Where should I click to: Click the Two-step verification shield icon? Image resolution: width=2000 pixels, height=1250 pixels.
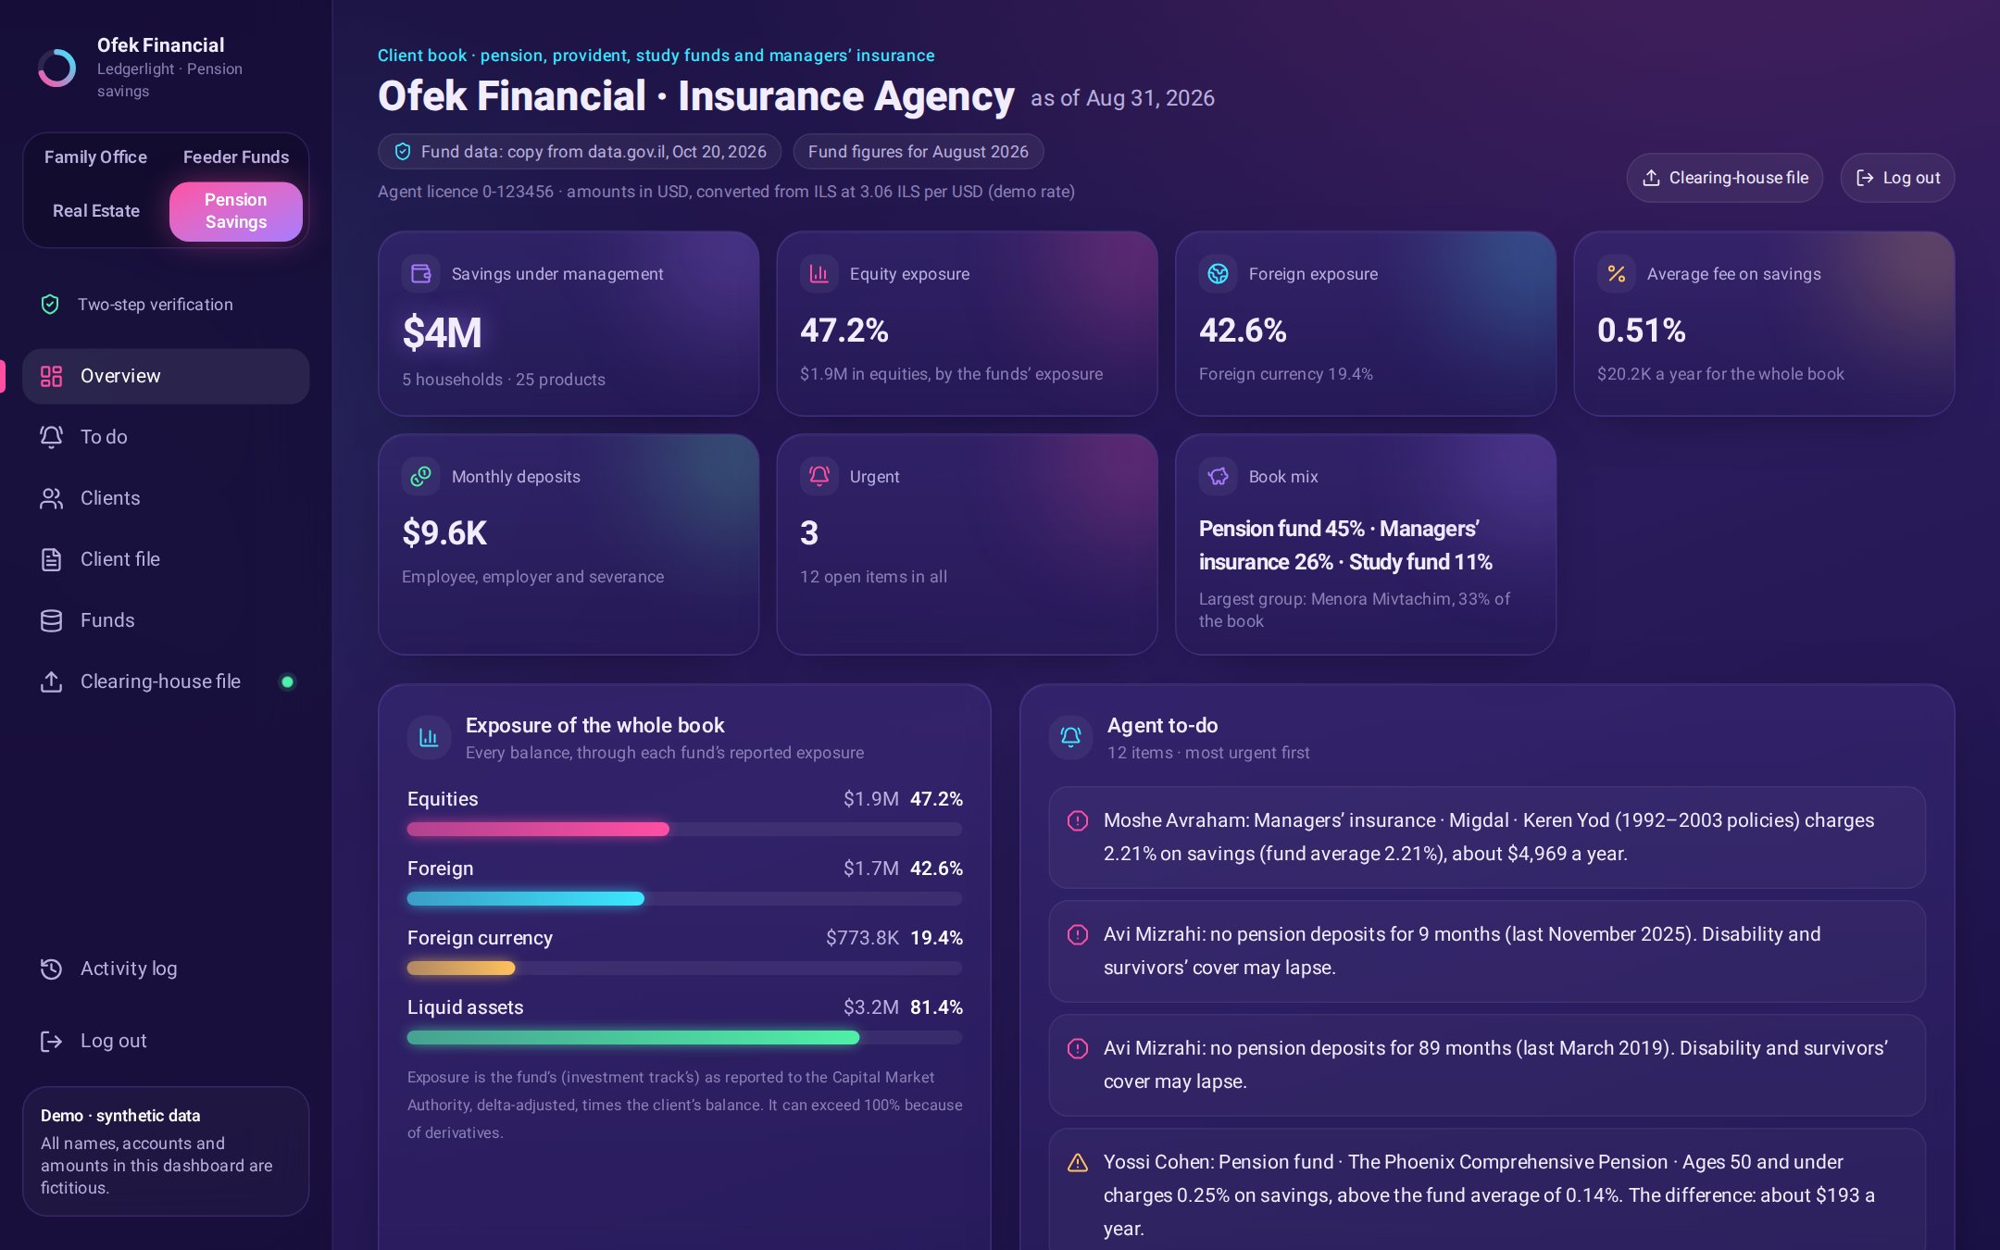click(50, 305)
